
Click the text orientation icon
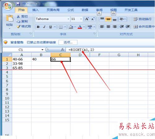122,19
